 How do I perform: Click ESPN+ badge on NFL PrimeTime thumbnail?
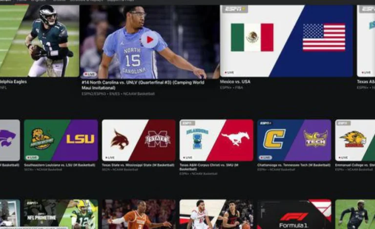pyautogui.click(x=32, y=203)
